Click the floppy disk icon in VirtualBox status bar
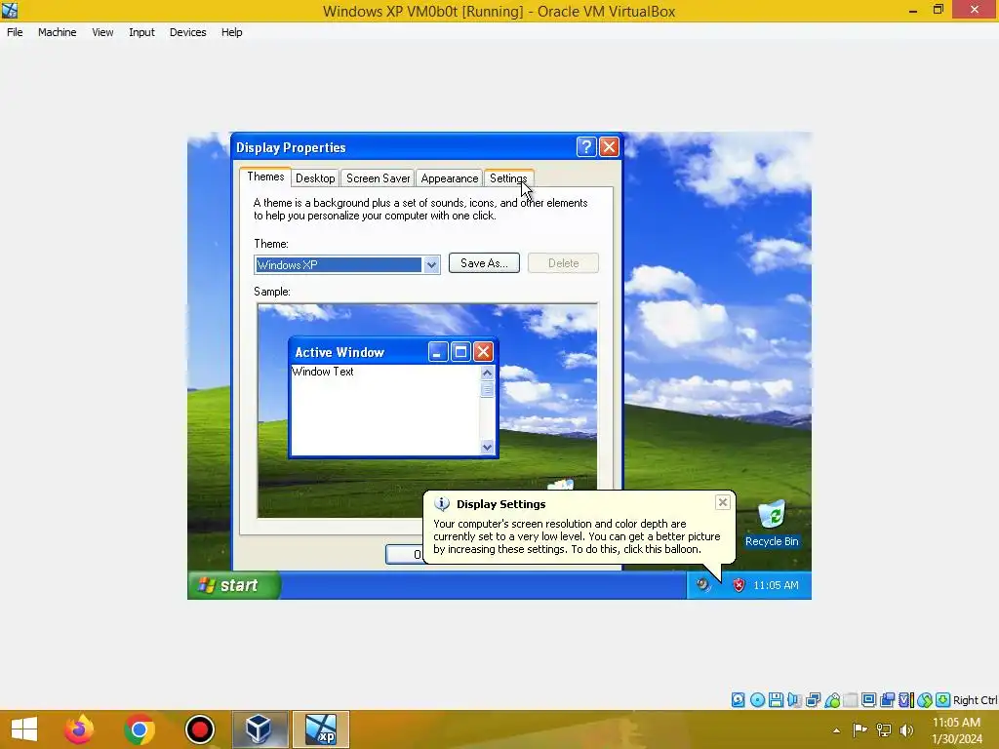Image resolution: width=999 pixels, height=749 pixels. [776, 700]
